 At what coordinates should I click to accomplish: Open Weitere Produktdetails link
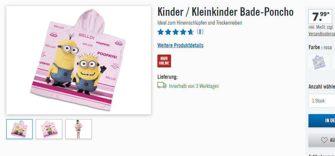[x=180, y=45]
